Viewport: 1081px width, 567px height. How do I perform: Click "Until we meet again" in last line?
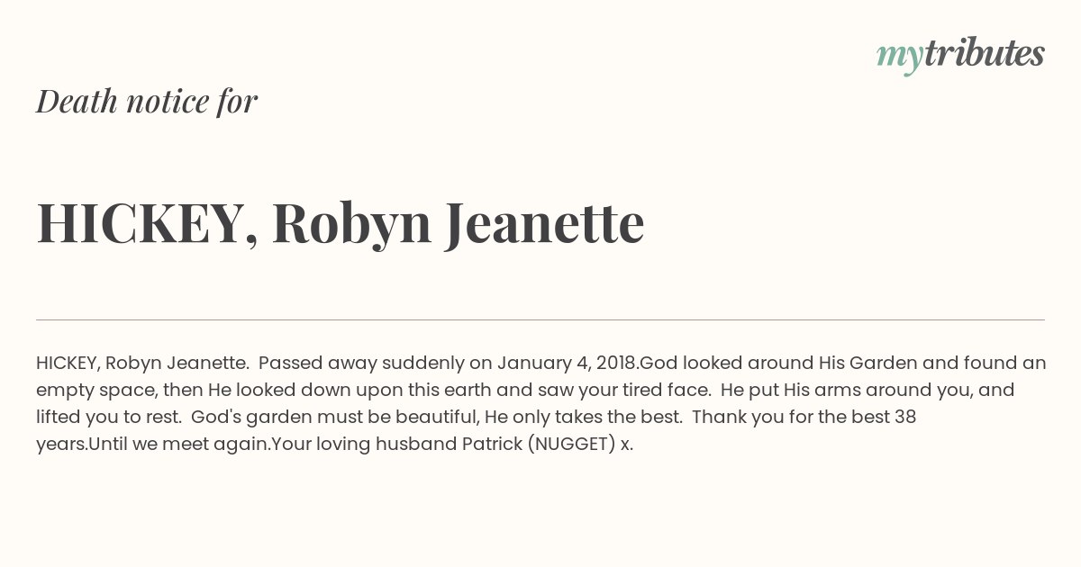tap(179, 445)
